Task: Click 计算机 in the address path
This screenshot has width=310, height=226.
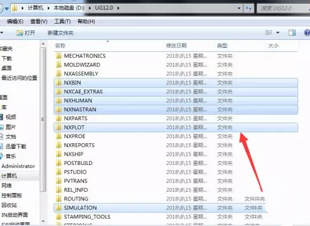Action: (35, 8)
